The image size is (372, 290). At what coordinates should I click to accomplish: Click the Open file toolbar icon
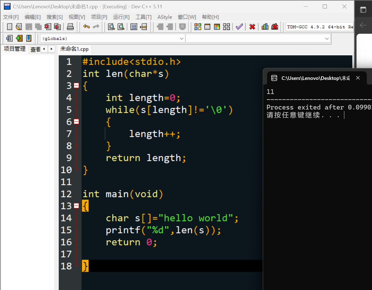19,27
